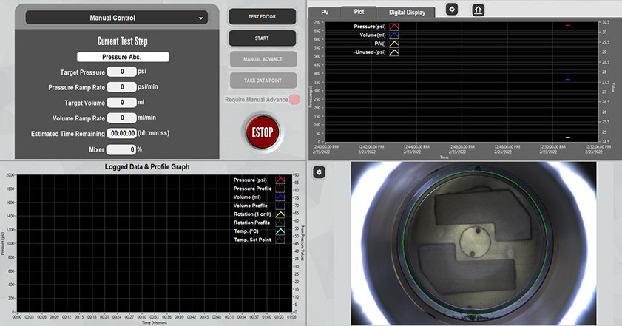This screenshot has width=622, height=326.
Task: Click the Target Pressure input field
Action: tap(121, 72)
